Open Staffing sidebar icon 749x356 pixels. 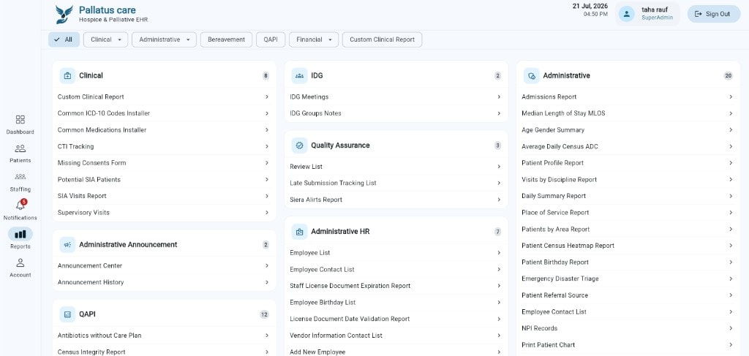coord(20,177)
